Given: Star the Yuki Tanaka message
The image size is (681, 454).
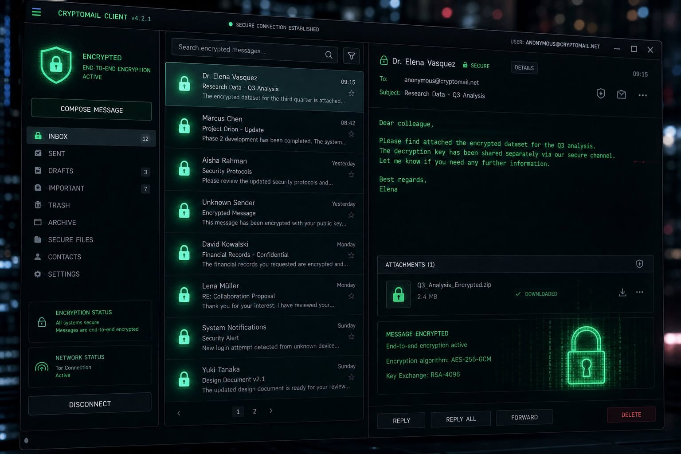Looking at the screenshot, I should 351,377.
